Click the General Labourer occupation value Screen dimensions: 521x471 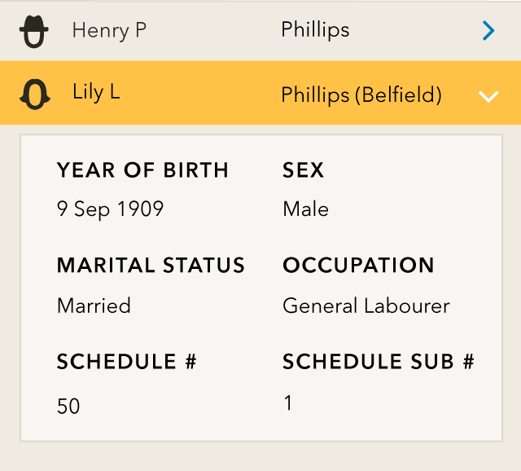tap(366, 306)
